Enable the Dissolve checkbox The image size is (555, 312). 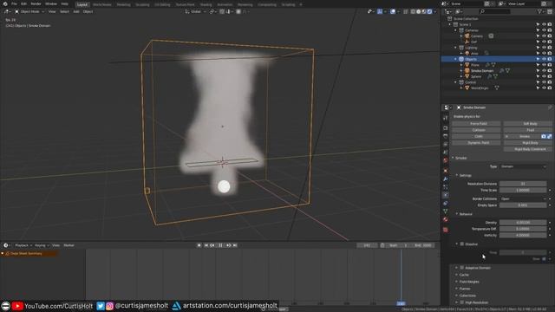point(462,244)
